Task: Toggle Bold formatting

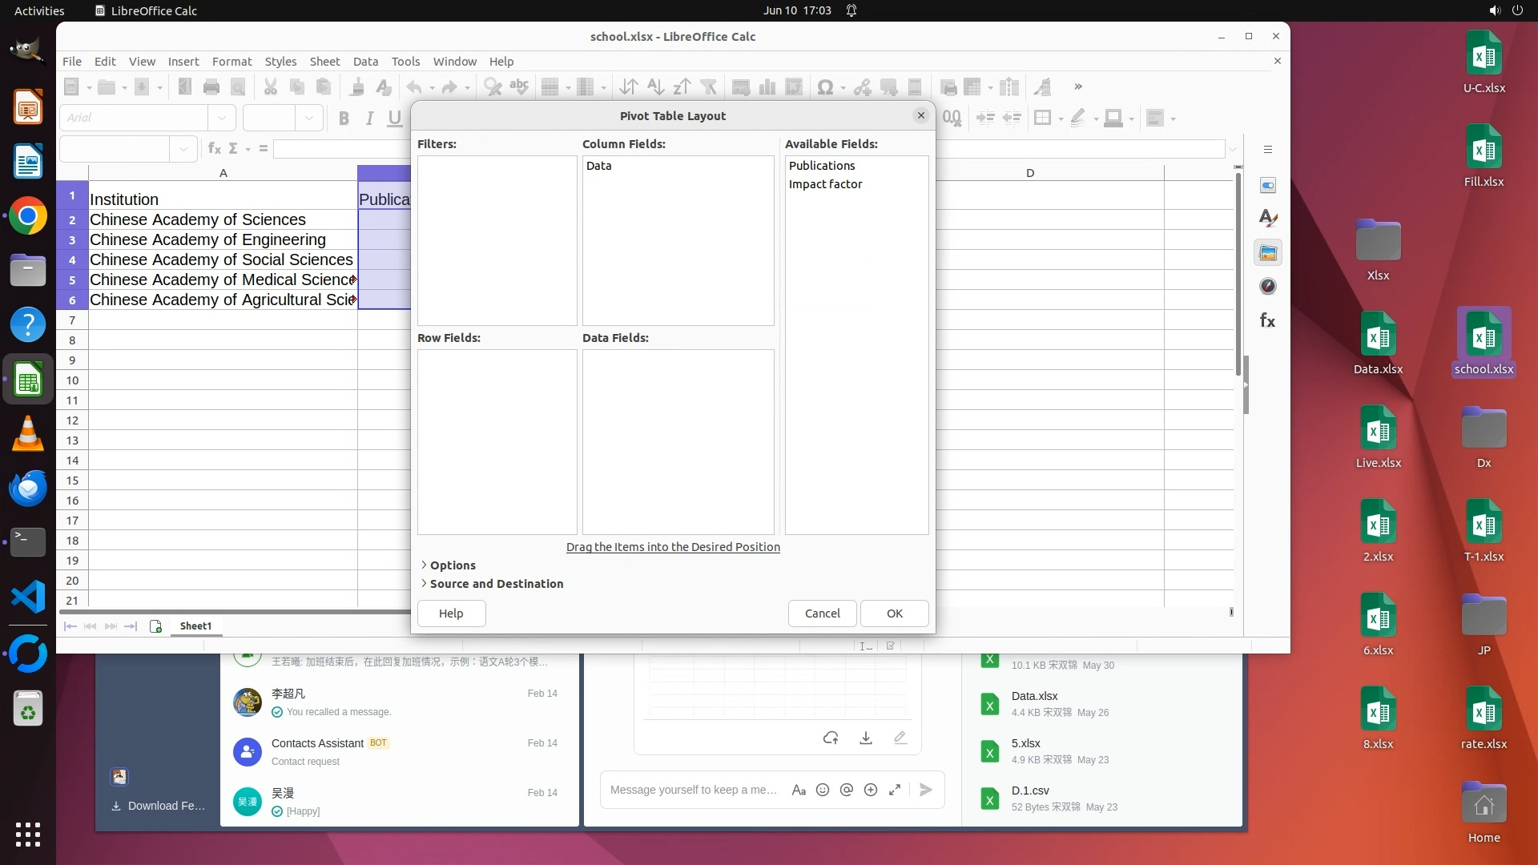Action: point(344,119)
